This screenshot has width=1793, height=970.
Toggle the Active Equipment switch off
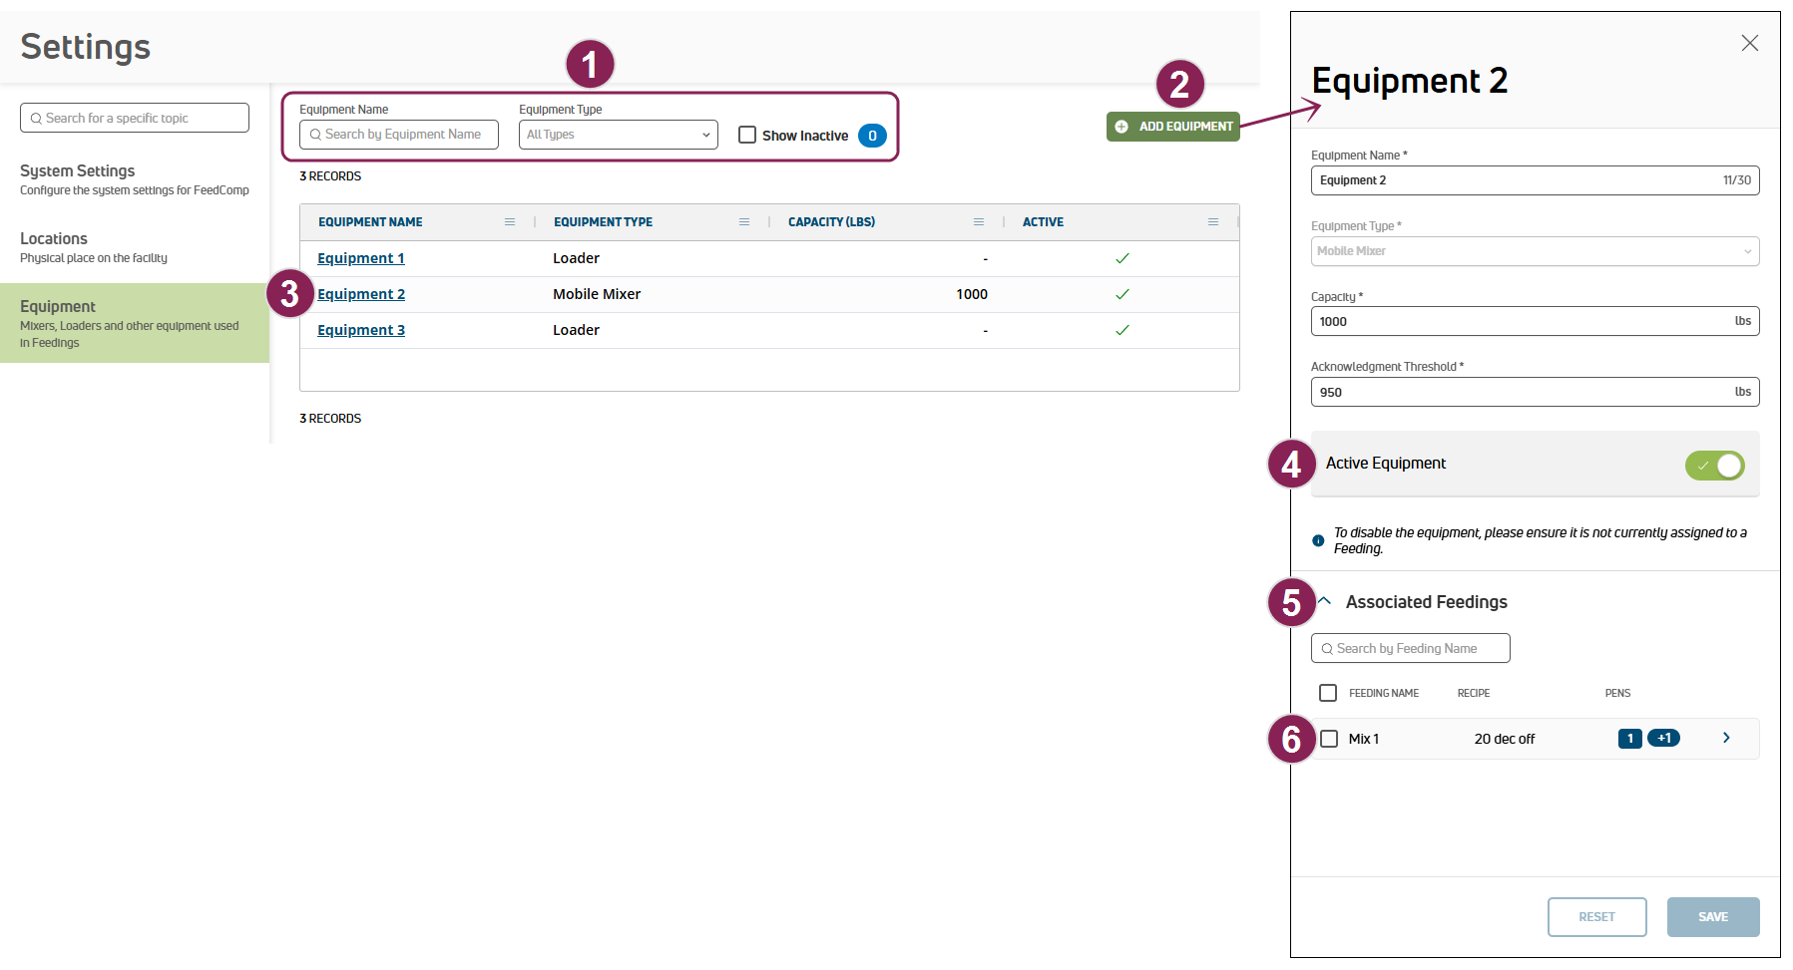[x=1714, y=465]
